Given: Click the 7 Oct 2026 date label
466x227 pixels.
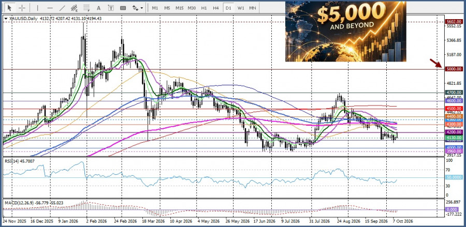Looking at the screenshot, I should 402,221.
